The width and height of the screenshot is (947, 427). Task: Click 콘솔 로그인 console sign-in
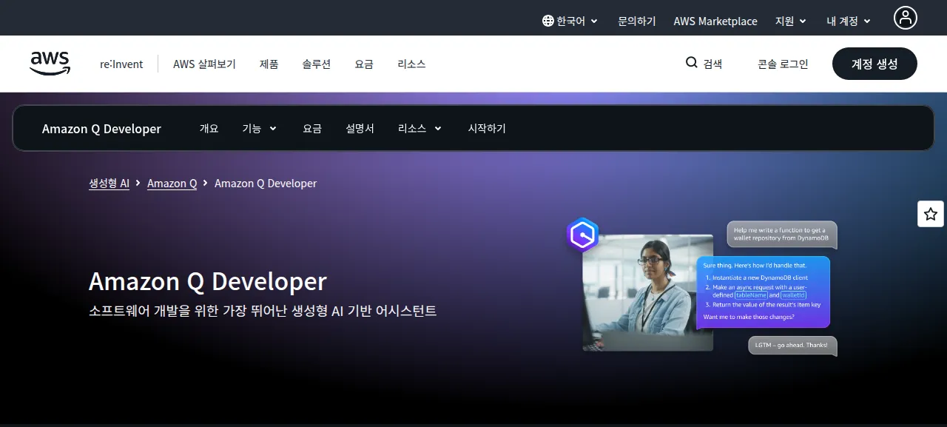pyautogui.click(x=783, y=64)
